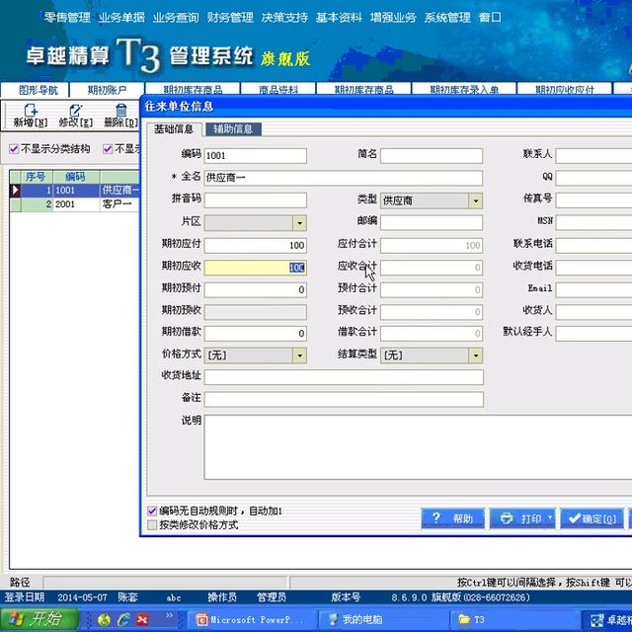Open the 决策支持 menu
Viewport: 632px width, 632px height.
pos(284,18)
